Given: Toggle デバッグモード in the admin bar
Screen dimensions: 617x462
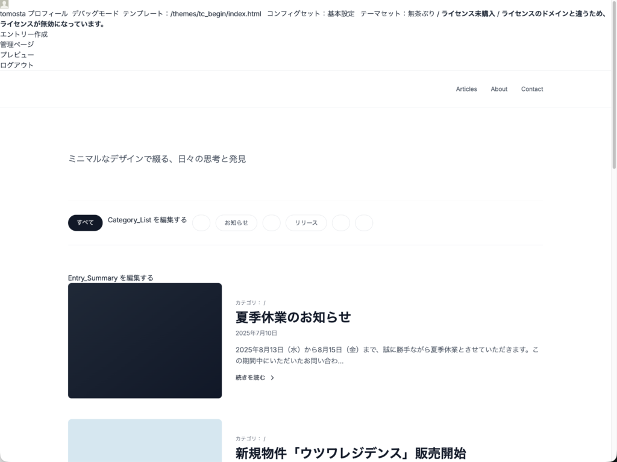Looking at the screenshot, I should (95, 14).
